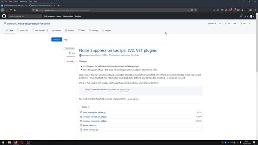258x145 pixels.
Task: Click the padlock site security icon
Action: (37, 10)
